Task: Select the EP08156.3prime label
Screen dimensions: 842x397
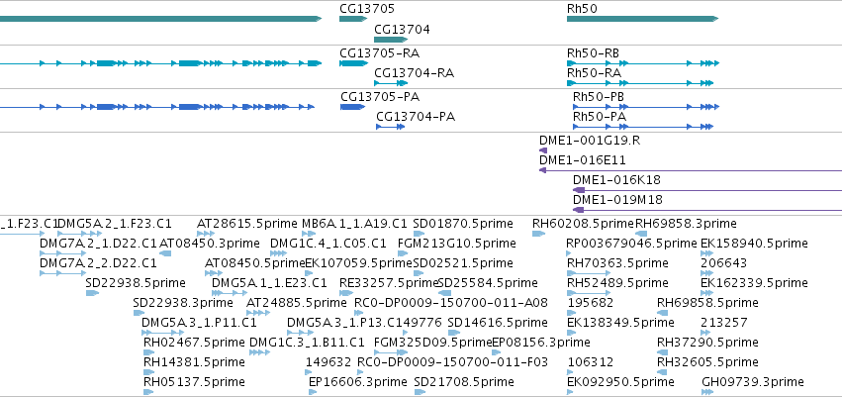Action: tap(541, 343)
